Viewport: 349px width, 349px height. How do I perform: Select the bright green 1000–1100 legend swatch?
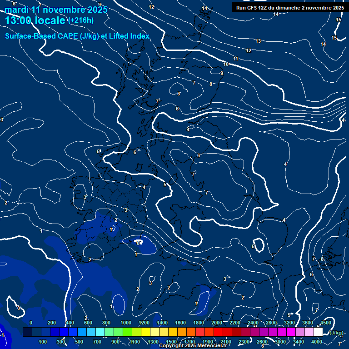[127, 332]
